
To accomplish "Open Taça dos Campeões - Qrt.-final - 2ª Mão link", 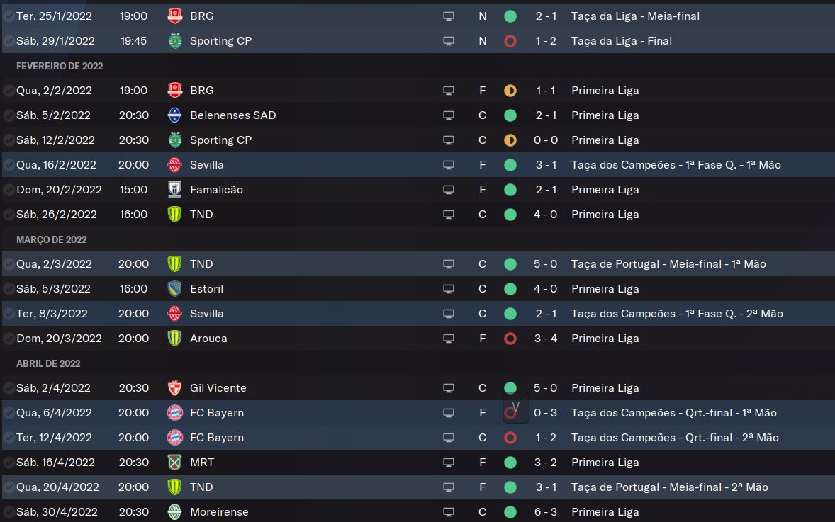I will coord(675,438).
